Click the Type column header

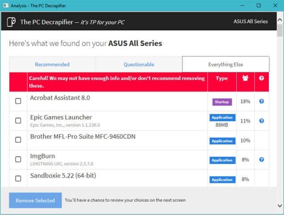coord(221,78)
